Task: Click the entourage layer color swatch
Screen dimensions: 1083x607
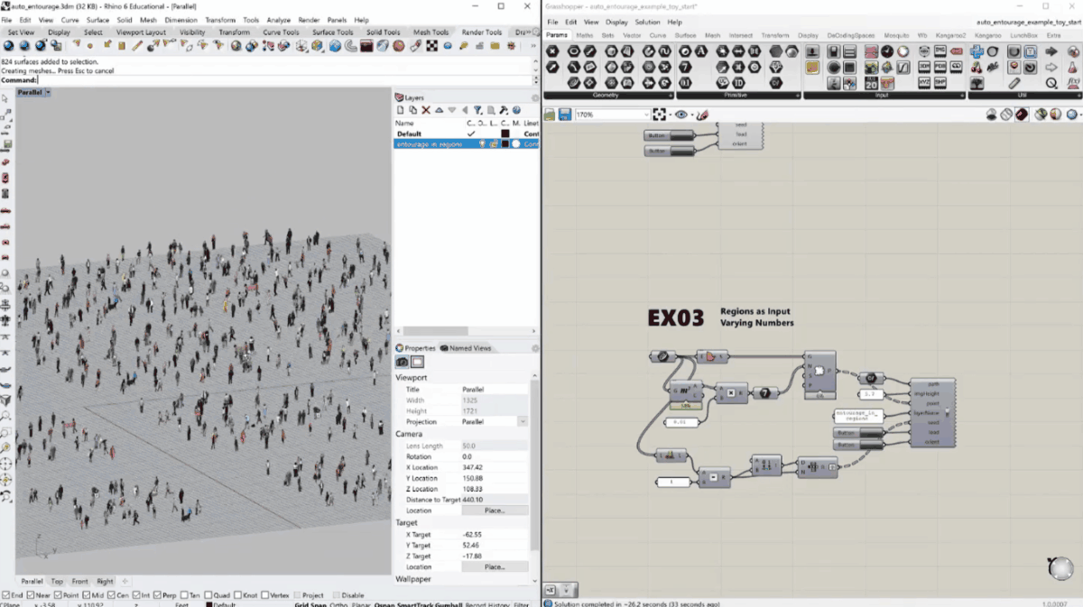Action: (x=505, y=144)
